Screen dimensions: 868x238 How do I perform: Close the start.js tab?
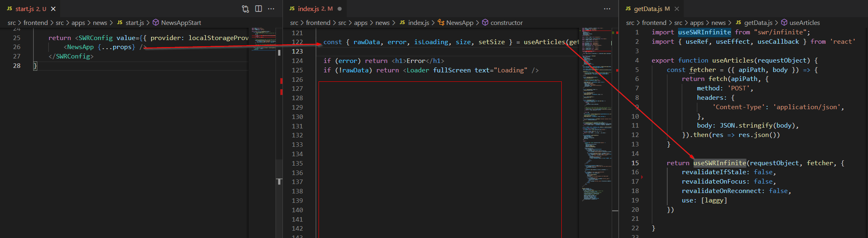tap(53, 9)
